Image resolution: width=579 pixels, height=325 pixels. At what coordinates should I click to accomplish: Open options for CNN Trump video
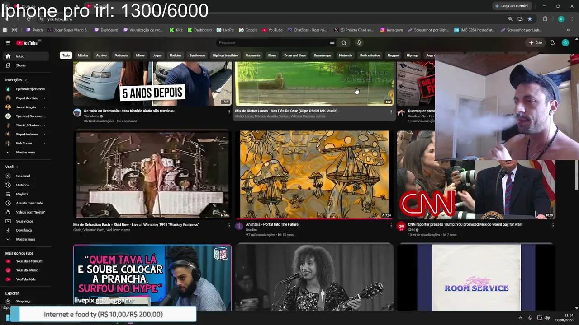[x=553, y=225]
